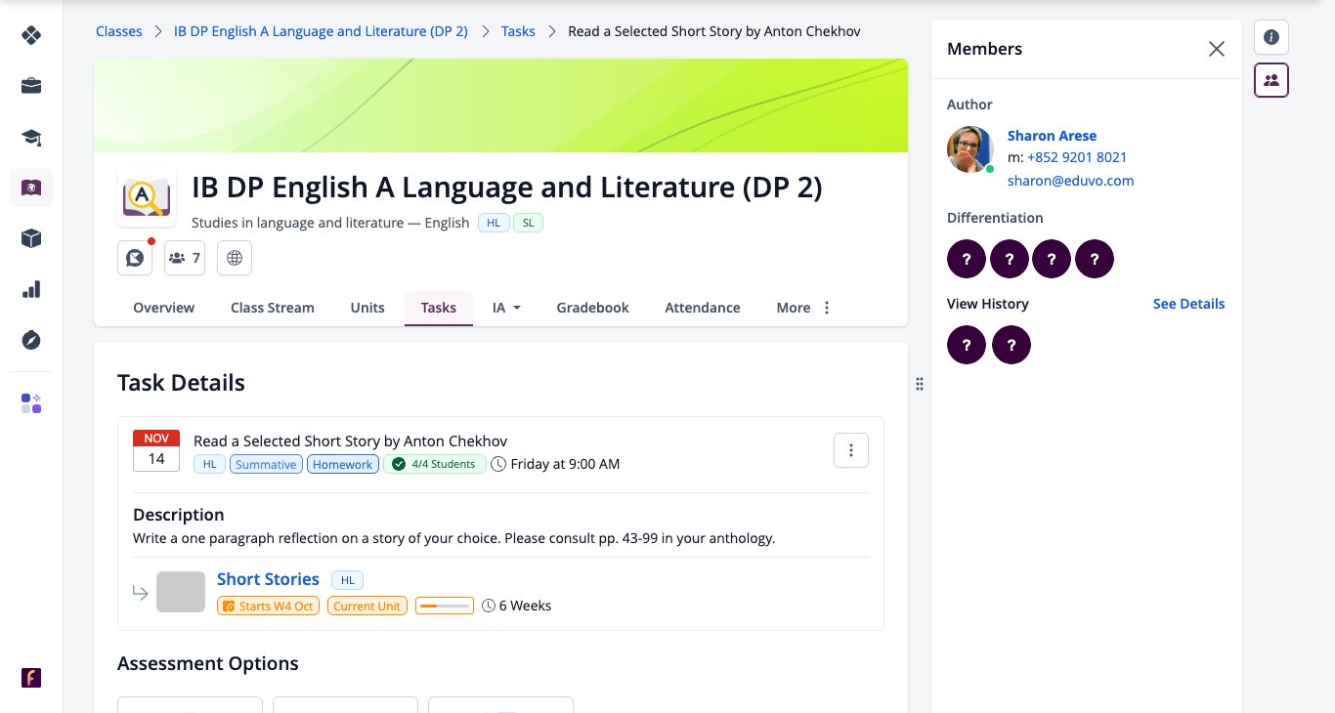Switch to the Class Stream tab
Image resolution: width=1335 pixels, height=713 pixels.
point(273,308)
